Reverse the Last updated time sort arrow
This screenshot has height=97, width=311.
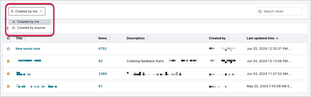tap(277, 38)
